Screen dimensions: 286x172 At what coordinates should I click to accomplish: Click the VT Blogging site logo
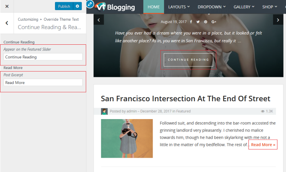tap(115, 7)
